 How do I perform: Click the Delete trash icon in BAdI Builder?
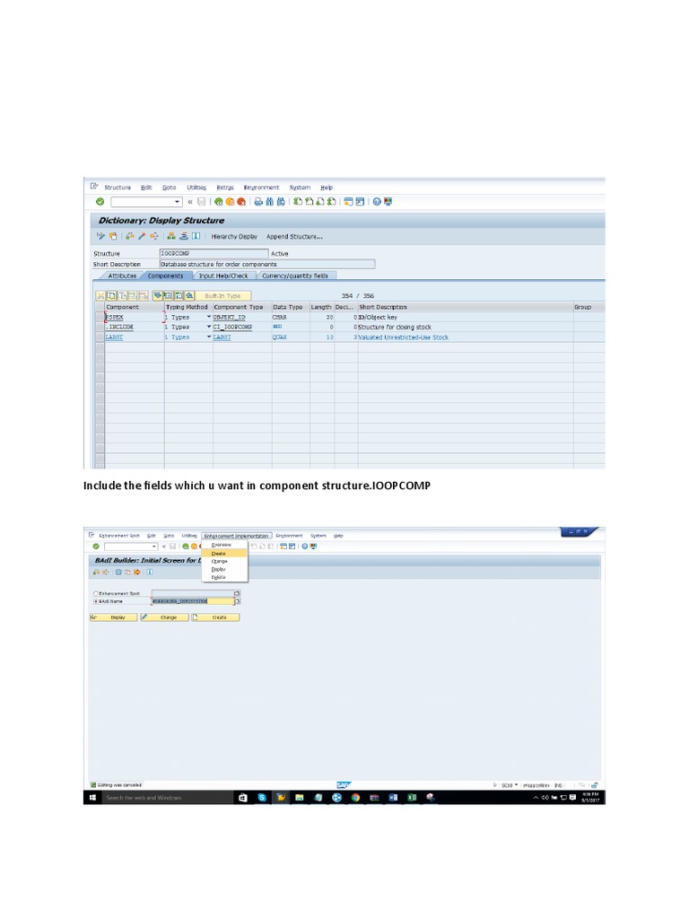pyautogui.click(x=118, y=572)
